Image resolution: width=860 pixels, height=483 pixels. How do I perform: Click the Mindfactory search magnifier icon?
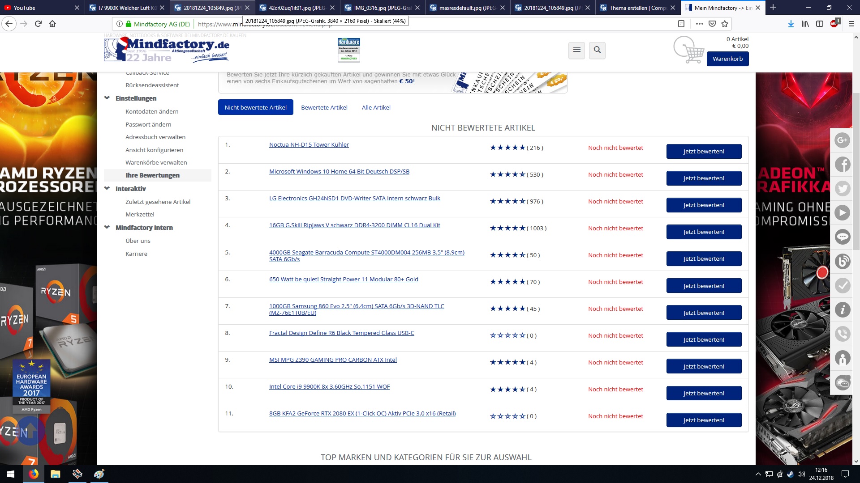pos(597,50)
